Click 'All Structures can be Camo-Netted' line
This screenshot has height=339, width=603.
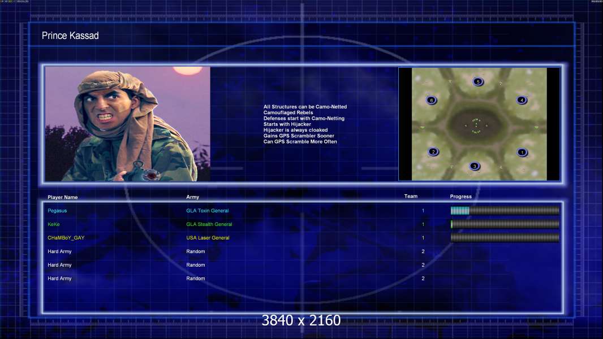click(x=305, y=107)
